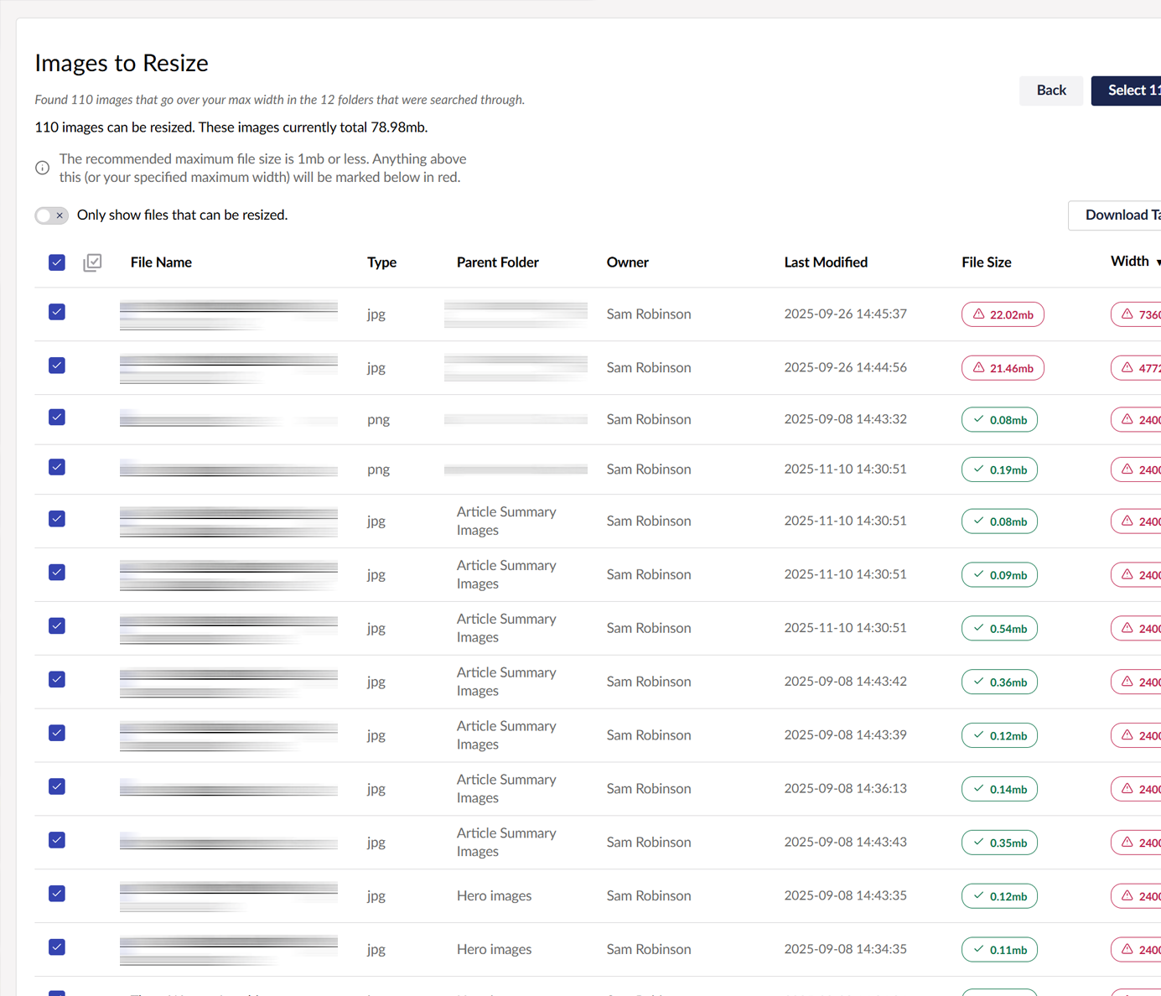Click the width warning badge in first row
The height and width of the screenshot is (996, 1161).
coord(1137,314)
